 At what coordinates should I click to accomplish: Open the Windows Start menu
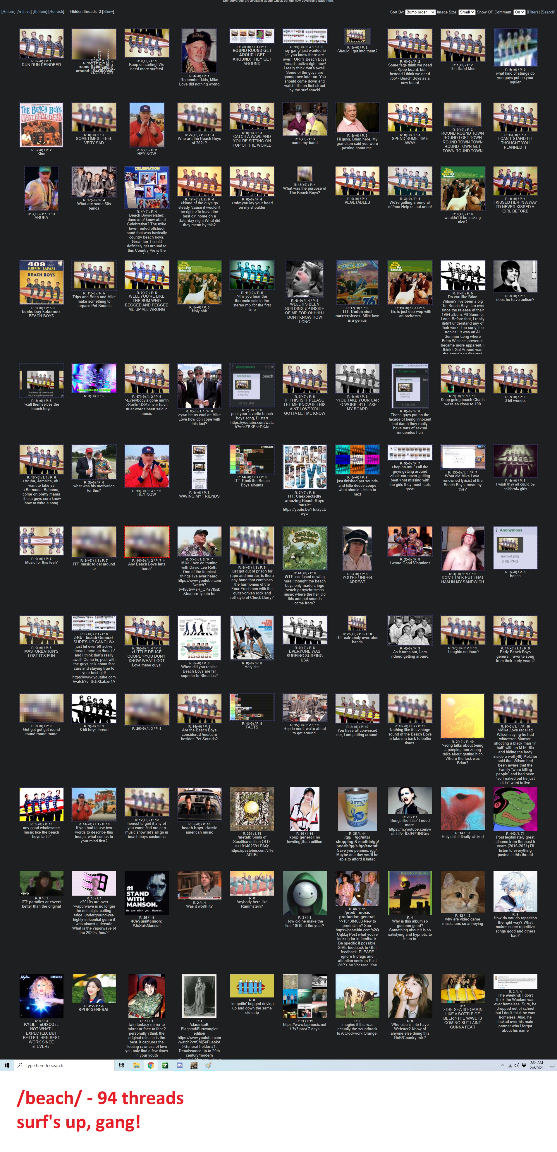(7, 1065)
